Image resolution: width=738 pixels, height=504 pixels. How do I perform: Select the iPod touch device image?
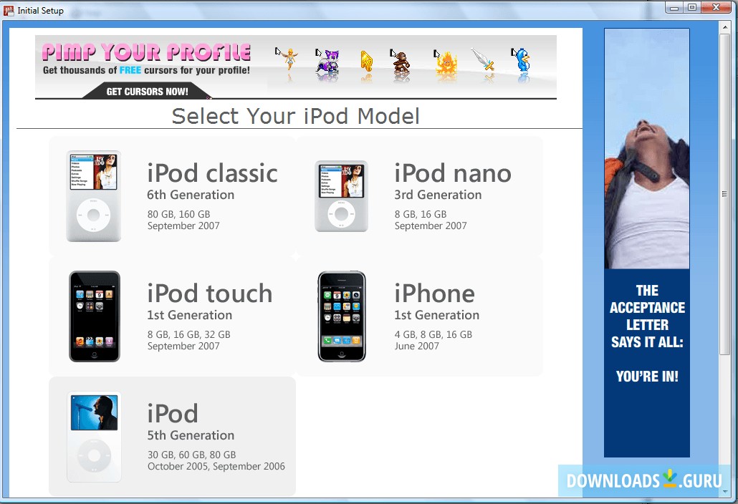click(x=94, y=316)
